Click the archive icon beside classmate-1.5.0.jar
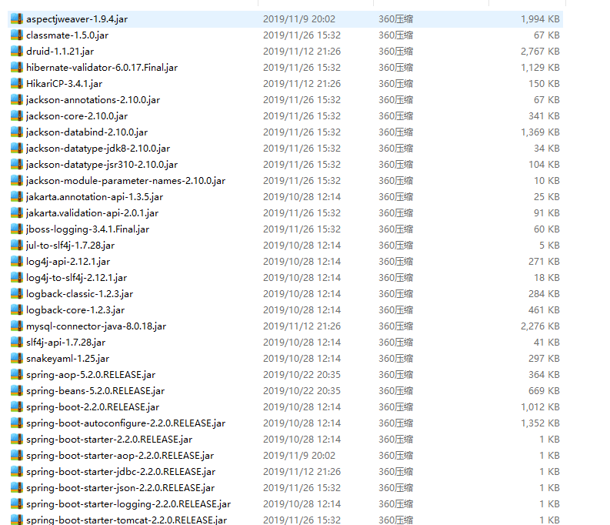This screenshot has width=610, height=525. 17,35
